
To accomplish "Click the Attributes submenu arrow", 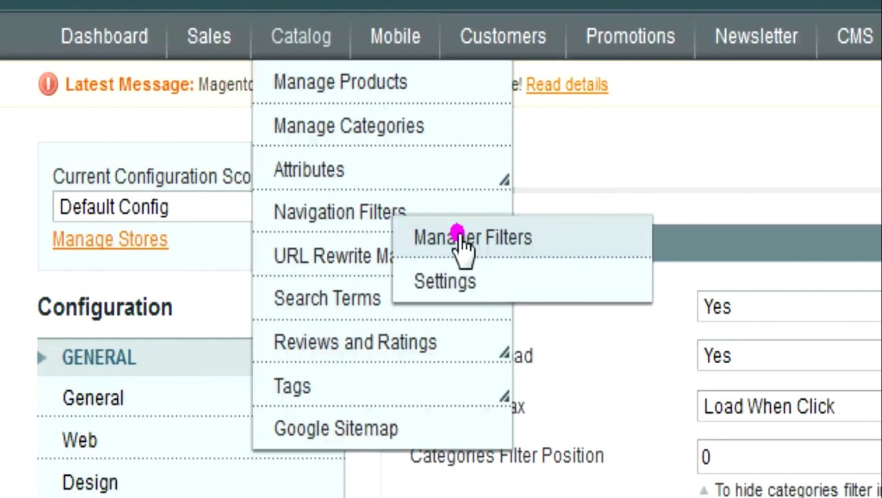I will [505, 181].
